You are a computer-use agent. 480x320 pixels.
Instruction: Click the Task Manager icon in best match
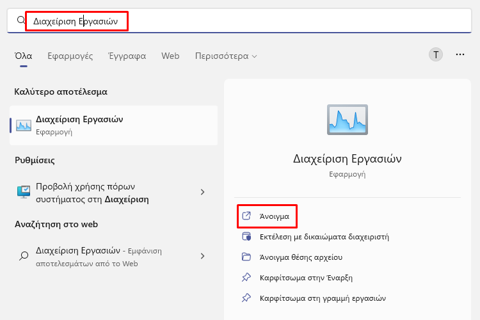24,125
